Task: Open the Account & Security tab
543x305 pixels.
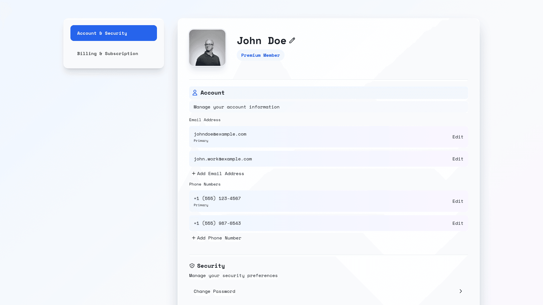Action: (x=113, y=33)
